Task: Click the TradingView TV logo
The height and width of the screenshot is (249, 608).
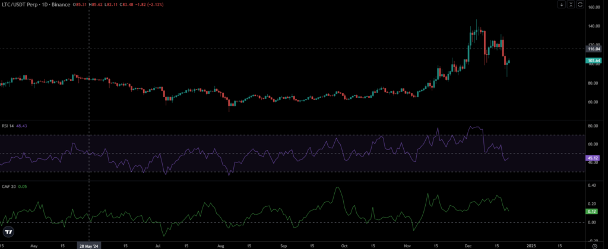Action: [x=9, y=232]
